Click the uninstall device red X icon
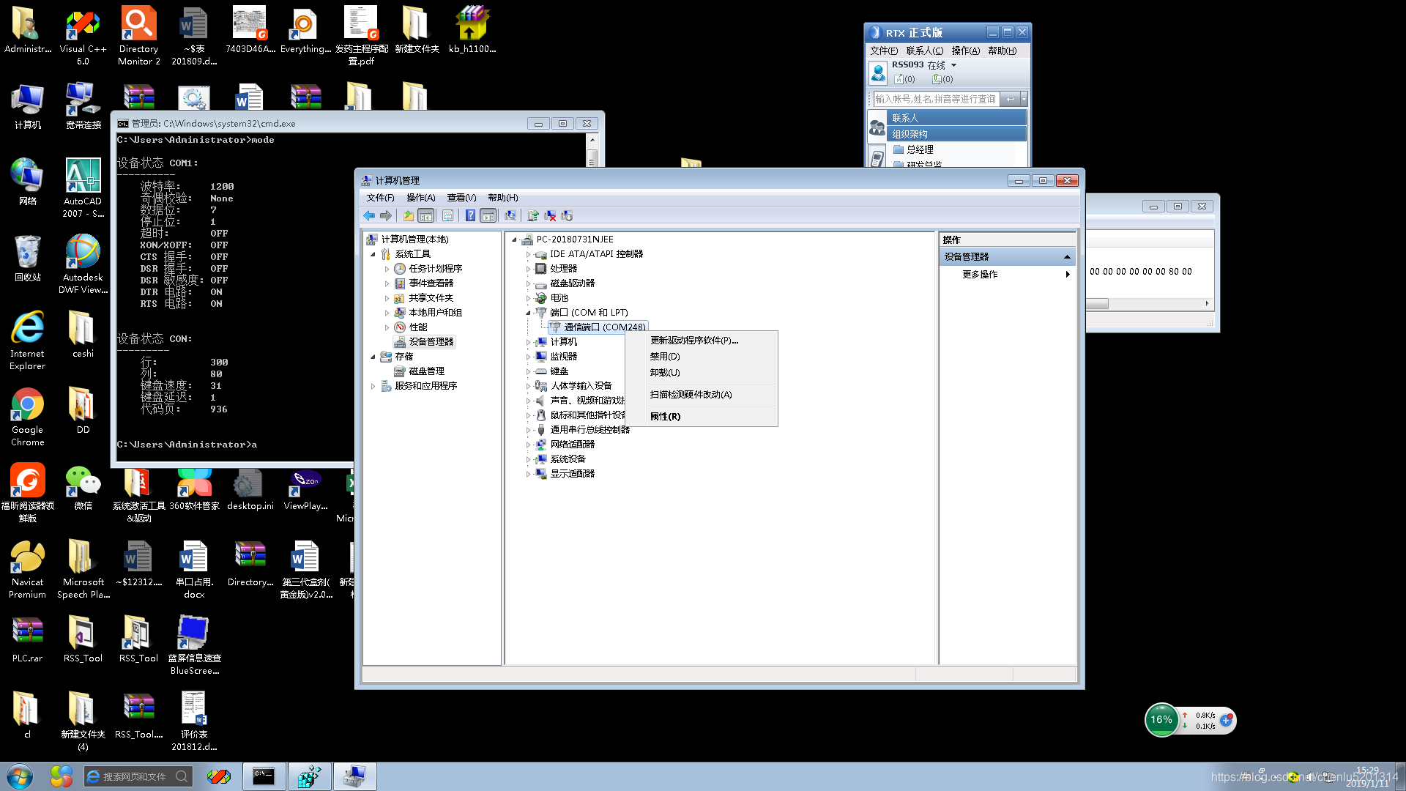 pyautogui.click(x=550, y=215)
